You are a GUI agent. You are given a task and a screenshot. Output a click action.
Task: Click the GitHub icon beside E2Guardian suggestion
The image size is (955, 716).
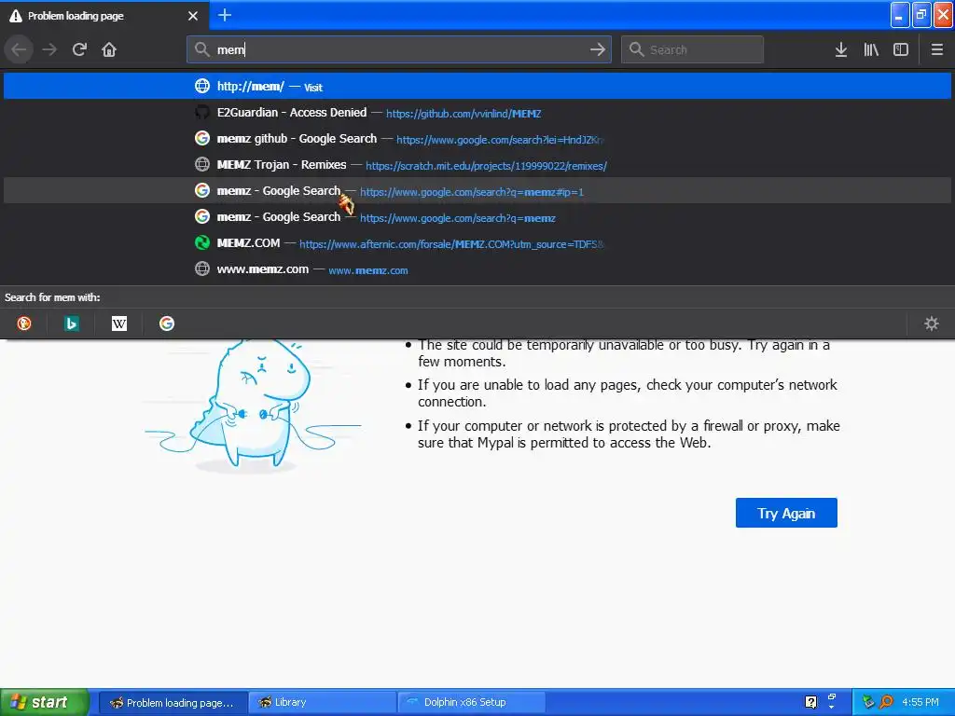coord(202,112)
